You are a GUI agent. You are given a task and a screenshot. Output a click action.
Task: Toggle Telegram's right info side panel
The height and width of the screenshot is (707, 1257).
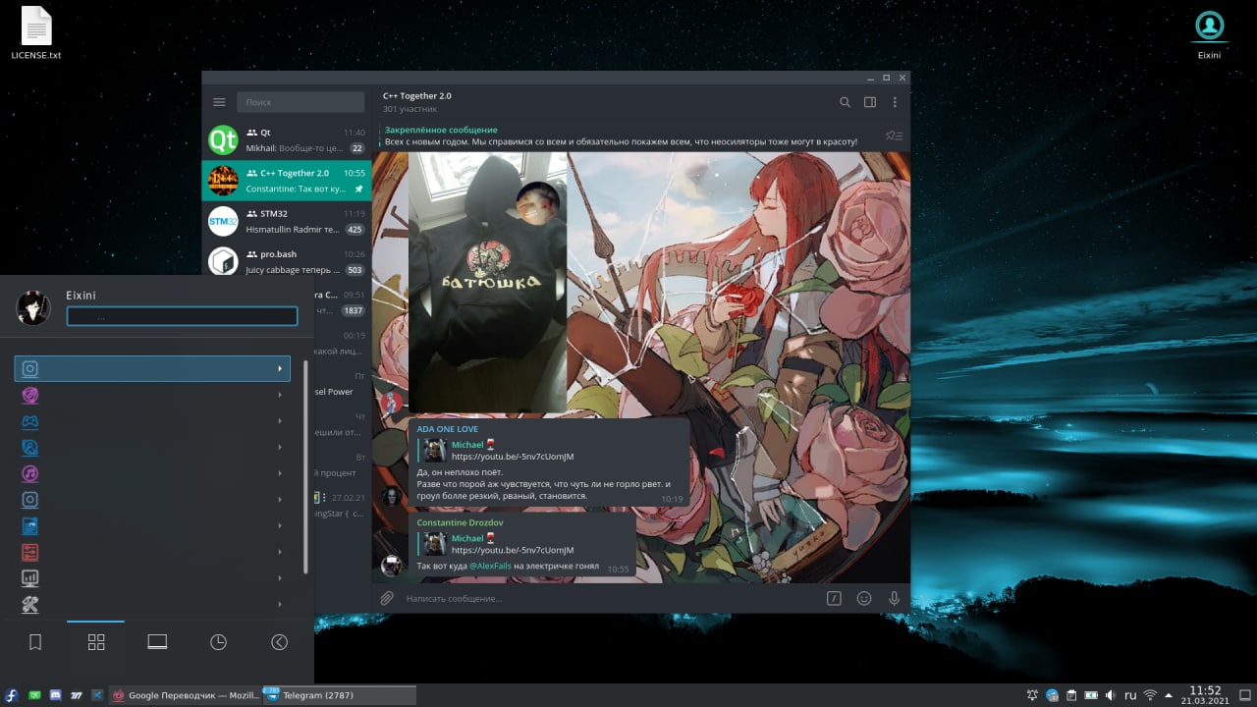tap(870, 102)
